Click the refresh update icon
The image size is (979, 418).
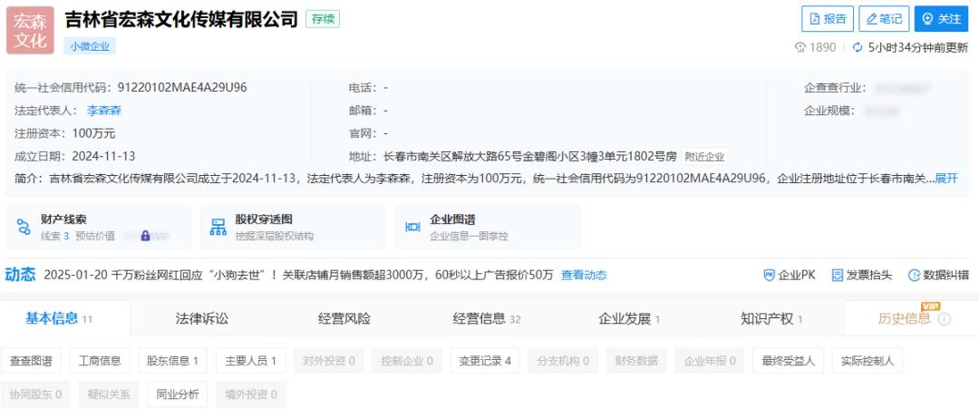tap(858, 47)
